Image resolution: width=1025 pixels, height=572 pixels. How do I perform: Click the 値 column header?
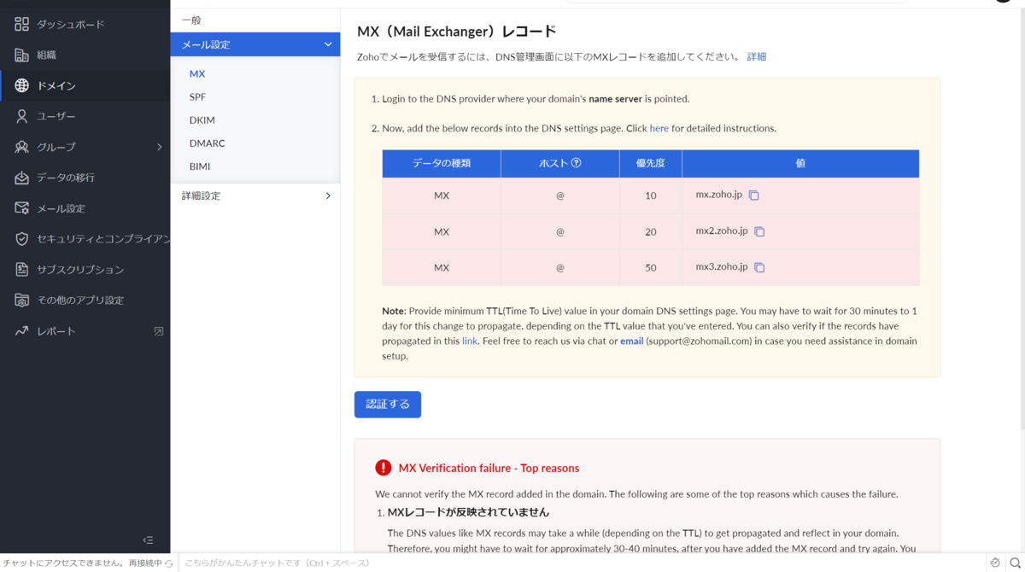[800, 163]
